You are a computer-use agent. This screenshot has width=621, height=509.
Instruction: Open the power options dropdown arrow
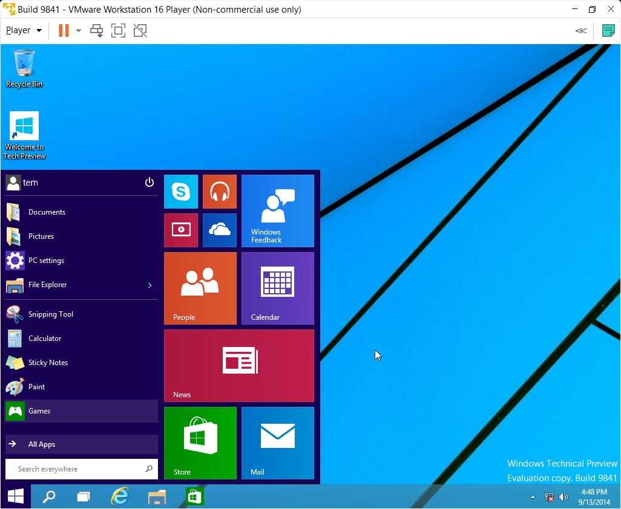[79, 30]
